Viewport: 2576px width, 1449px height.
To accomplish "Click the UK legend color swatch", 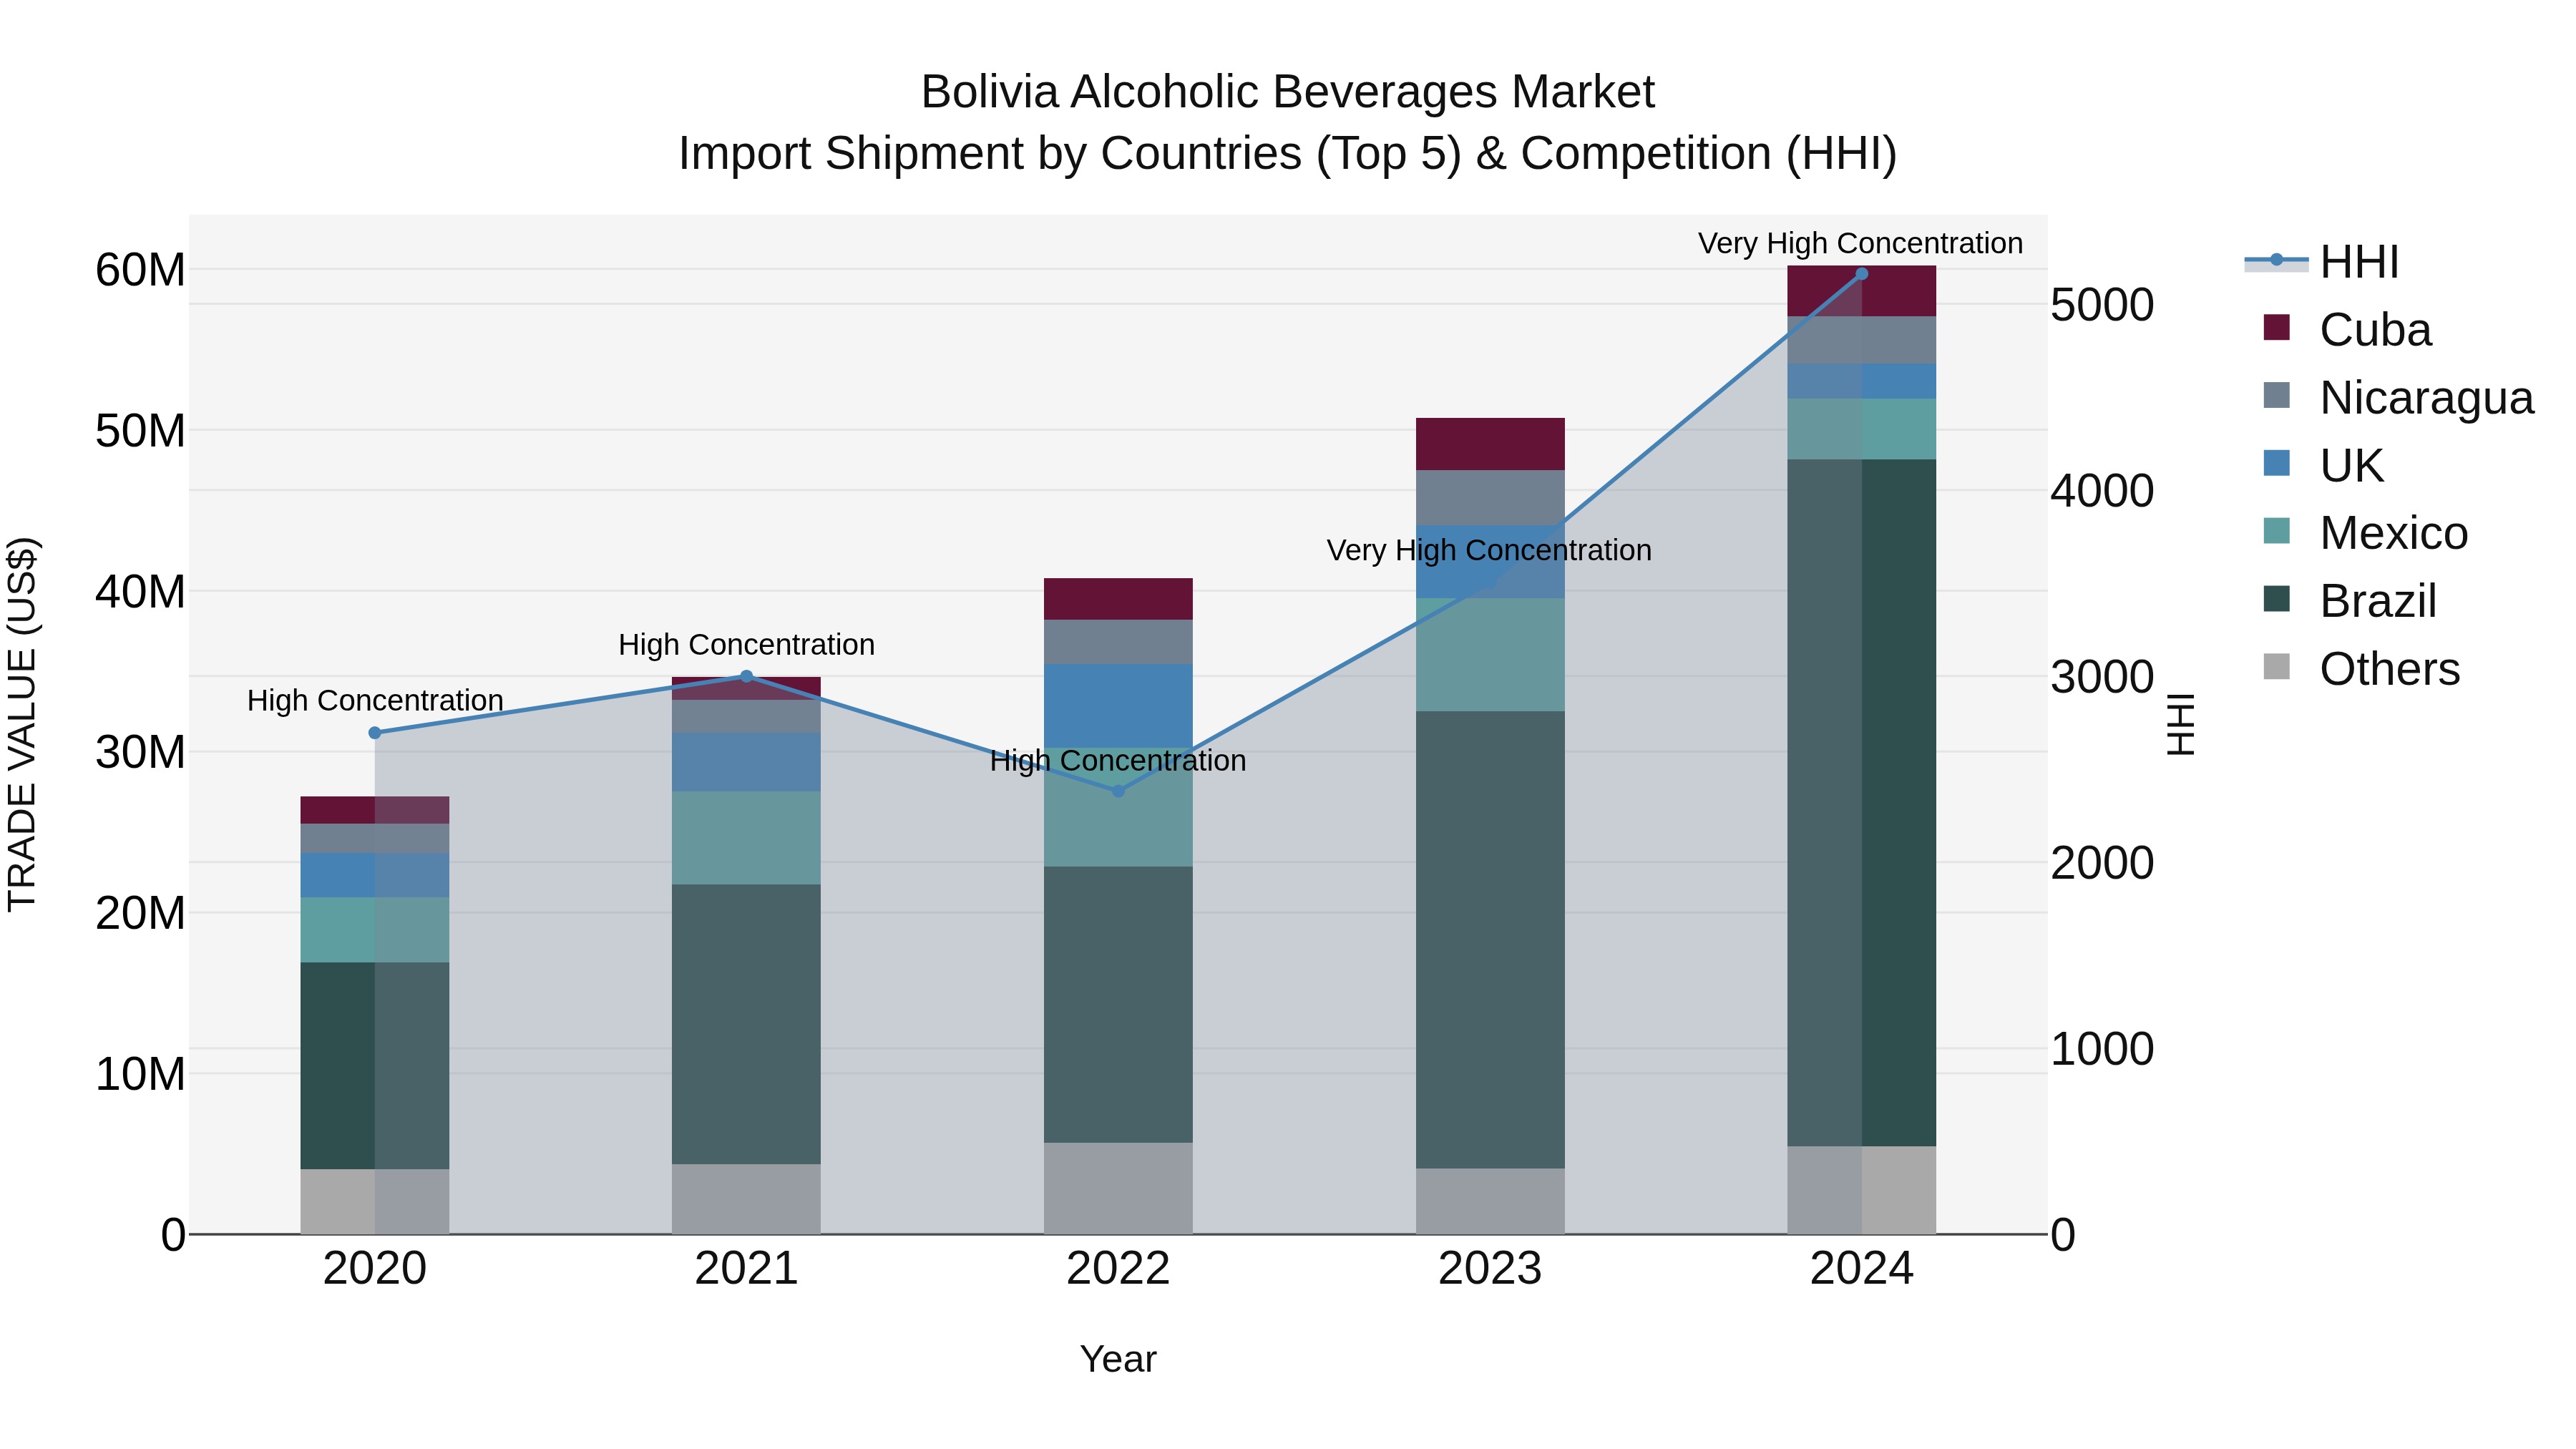I will click(2277, 464).
